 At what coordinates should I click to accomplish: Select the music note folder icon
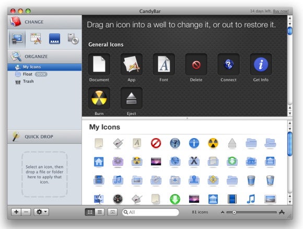pyautogui.click(x=118, y=180)
